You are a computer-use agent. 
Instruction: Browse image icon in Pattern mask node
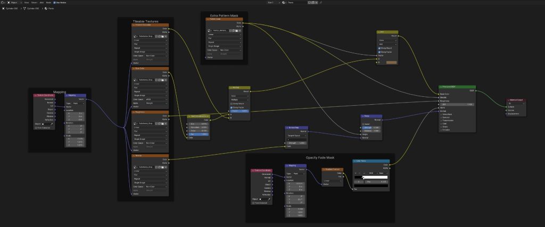(210, 30)
